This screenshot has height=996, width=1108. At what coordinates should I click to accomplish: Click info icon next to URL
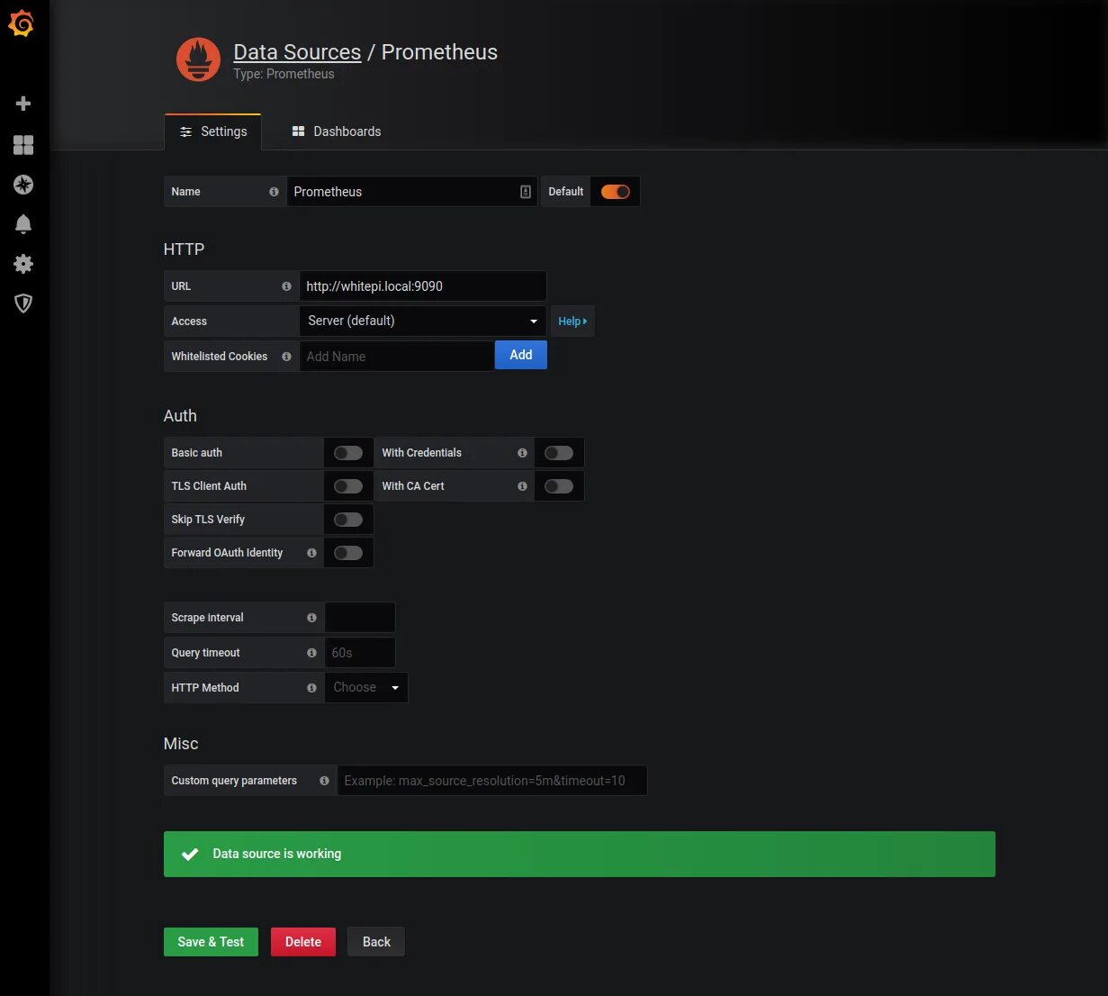pyautogui.click(x=286, y=286)
